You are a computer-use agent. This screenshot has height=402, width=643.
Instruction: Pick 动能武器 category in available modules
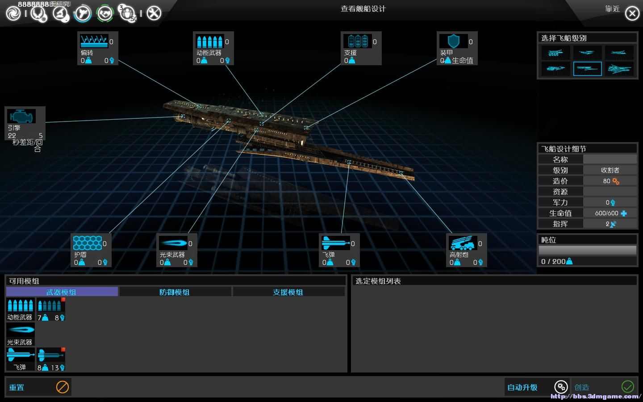(x=21, y=309)
